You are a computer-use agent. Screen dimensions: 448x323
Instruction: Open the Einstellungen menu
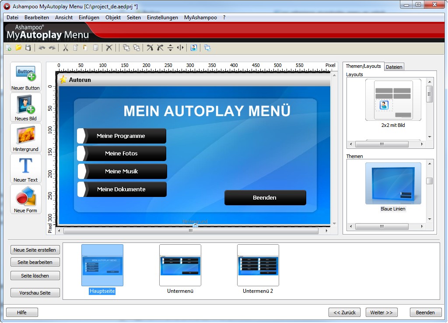tap(162, 18)
